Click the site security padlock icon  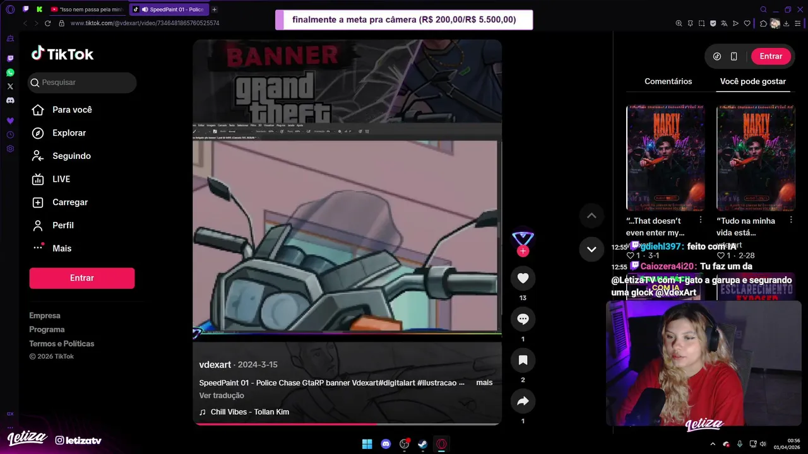pyautogui.click(x=61, y=23)
